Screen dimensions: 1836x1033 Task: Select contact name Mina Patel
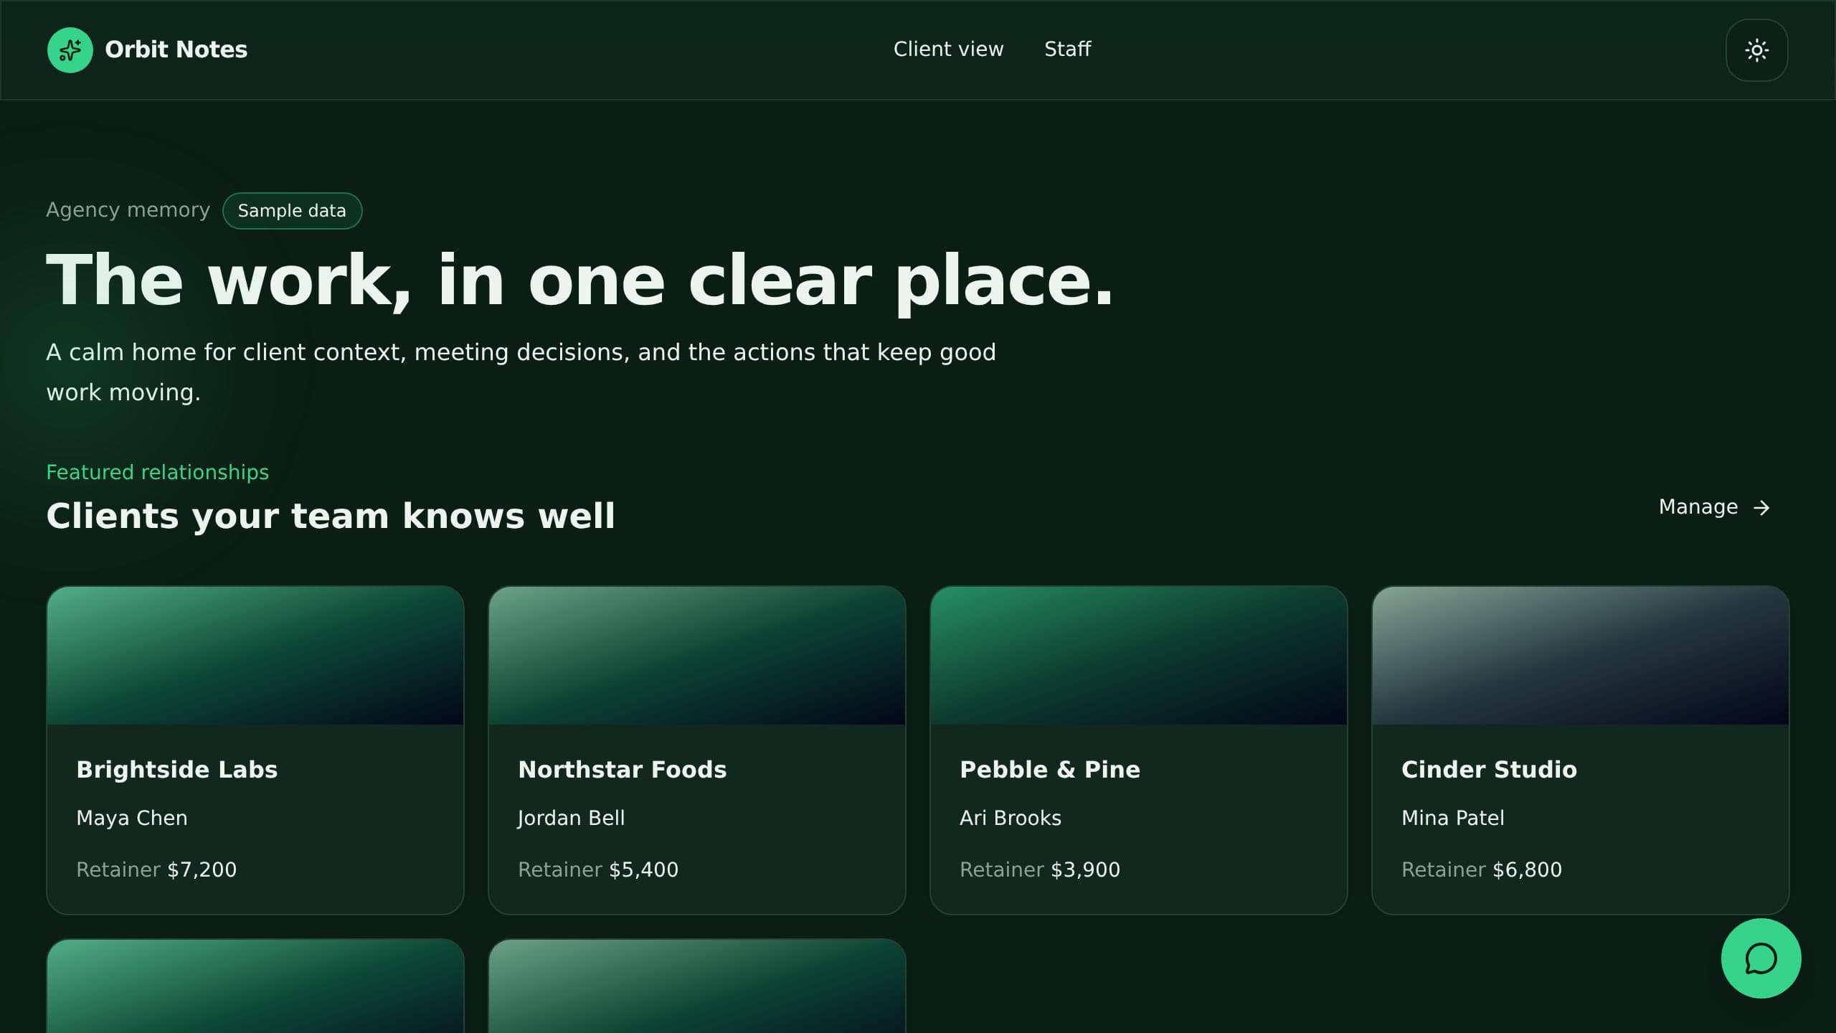pyautogui.click(x=1452, y=819)
